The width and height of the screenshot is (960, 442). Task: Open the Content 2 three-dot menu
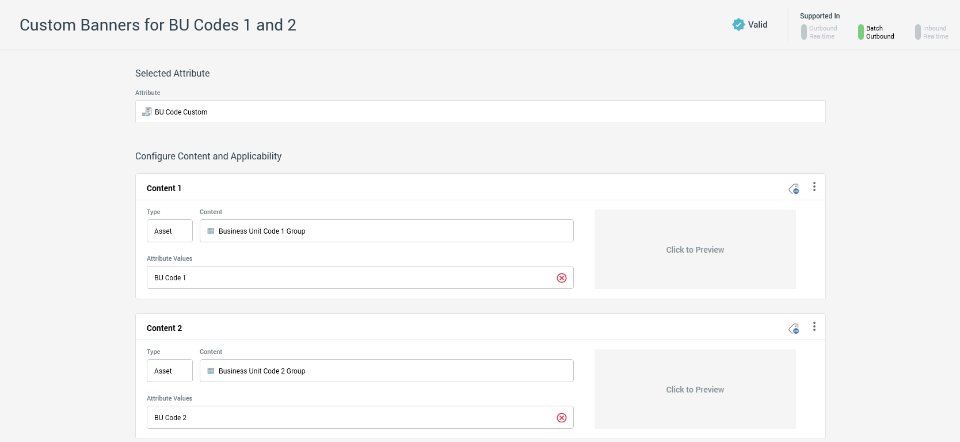pos(814,327)
